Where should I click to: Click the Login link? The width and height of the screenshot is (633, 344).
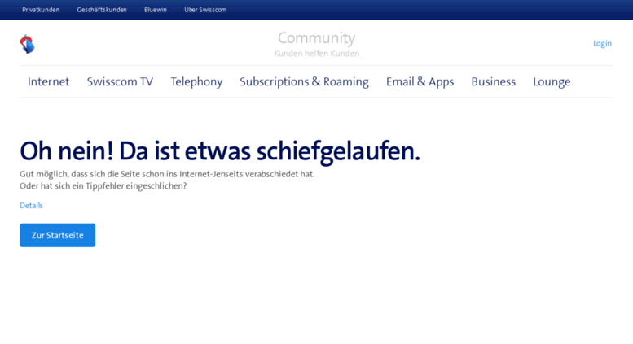click(x=602, y=43)
